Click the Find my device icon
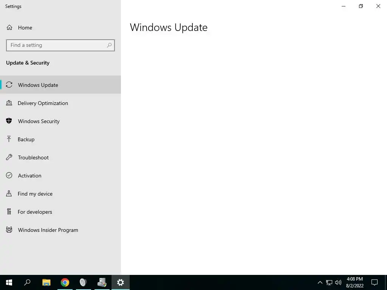Image resolution: width=387 pixels, height=290 pixels. pos(9,193)
